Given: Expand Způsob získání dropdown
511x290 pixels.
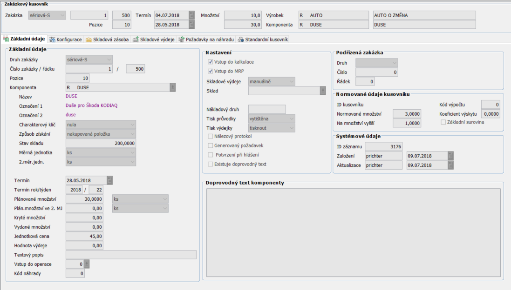Looking at the screenshot, I should coord(101,134).
